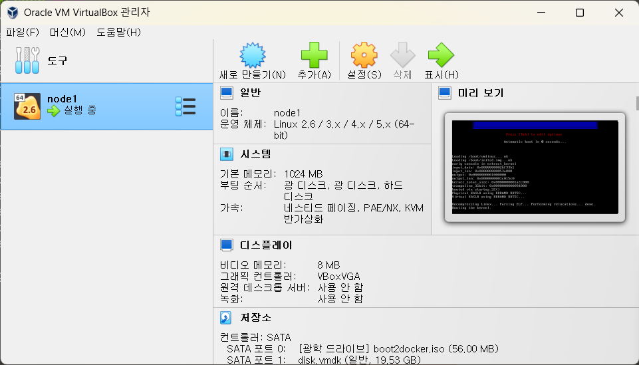The image size is (639, 365).
Task: Maximize the VirtualBox manager window
Action: [x=580, y=13]
